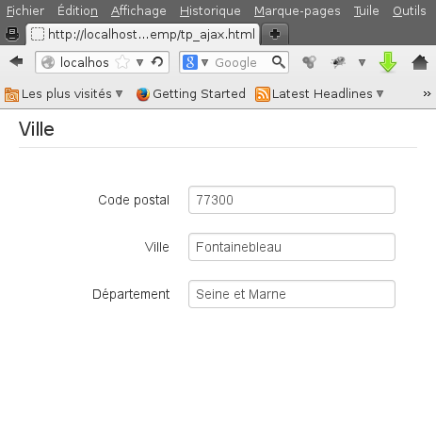
Task: Click the search magnifier icon
Action: point(279,62)
